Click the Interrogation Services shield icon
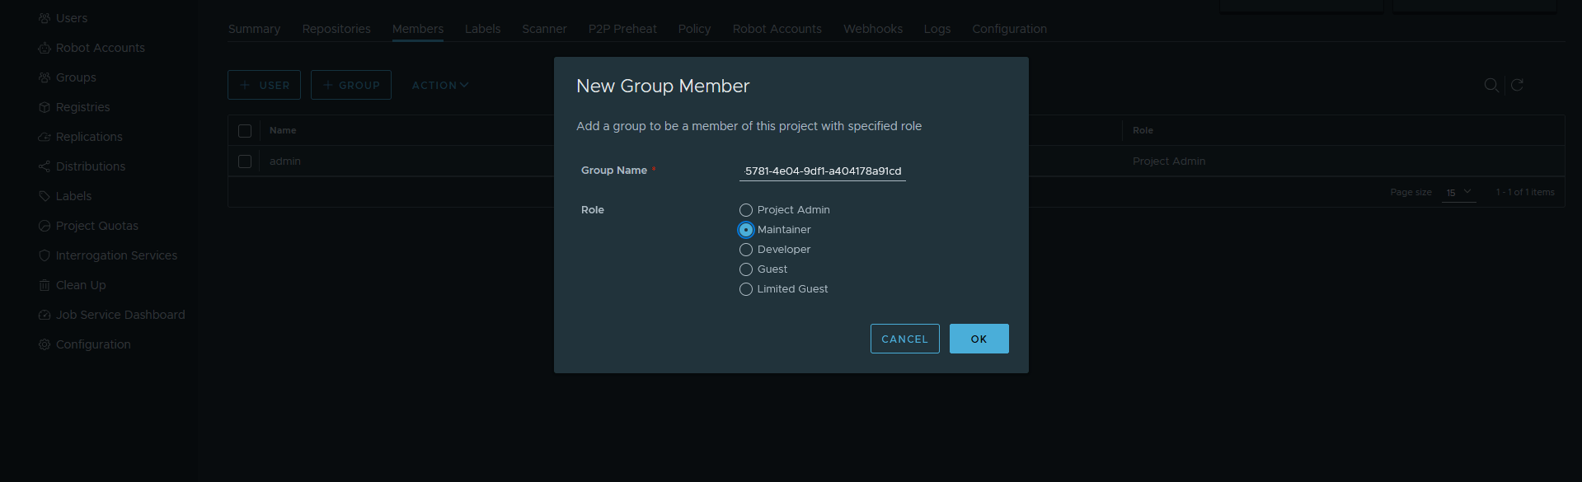The image size is (1582, 482). (45, 255)
